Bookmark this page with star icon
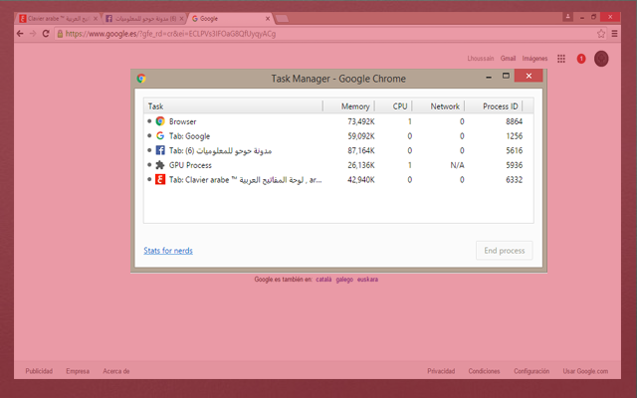 point(601,33)
